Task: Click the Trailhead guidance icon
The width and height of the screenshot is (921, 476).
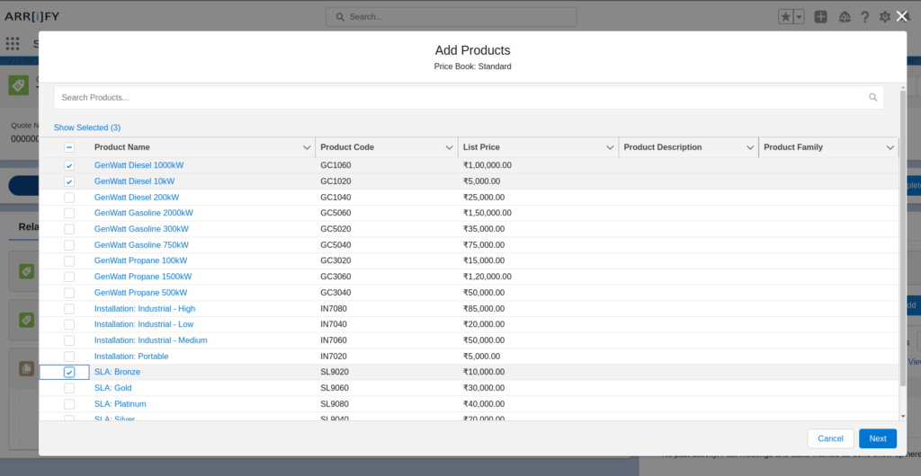Action: point(844,17)
